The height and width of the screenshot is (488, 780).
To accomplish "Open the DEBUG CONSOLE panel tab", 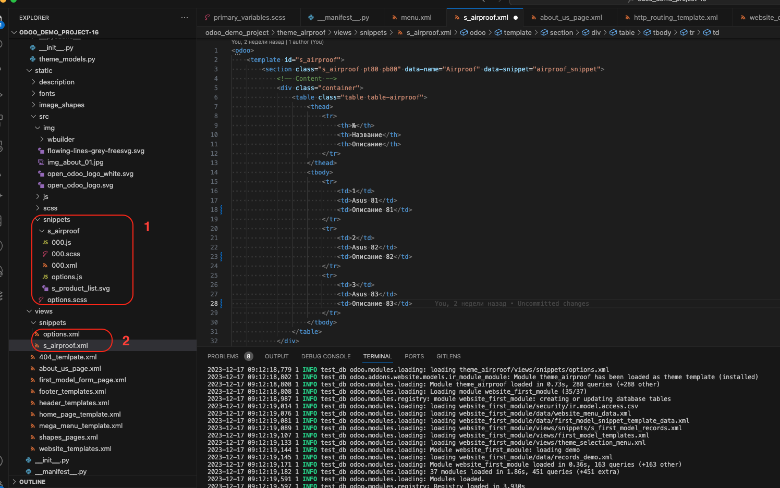I will tap(326, 357).
